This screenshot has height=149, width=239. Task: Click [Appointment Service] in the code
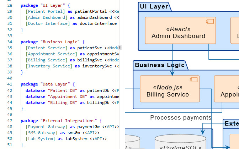(52, 54)
